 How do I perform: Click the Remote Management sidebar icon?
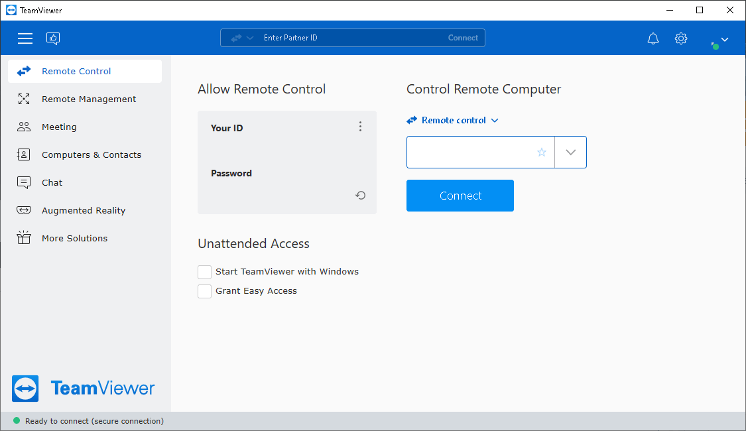pos(24,99)
